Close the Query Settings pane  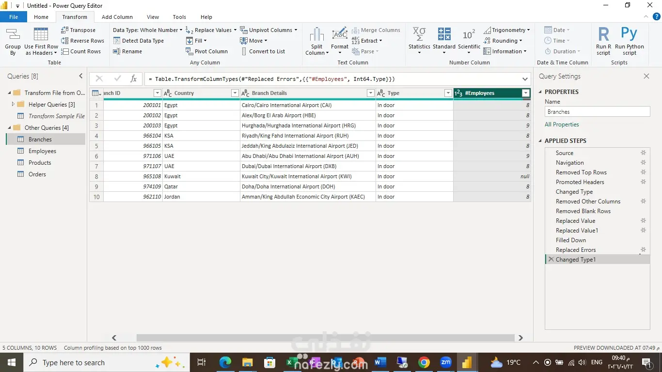[646, 76]
